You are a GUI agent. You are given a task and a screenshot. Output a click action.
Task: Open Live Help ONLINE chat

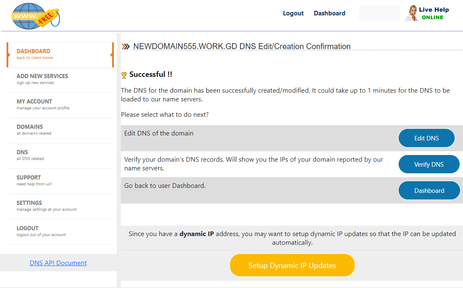[427, 13]
